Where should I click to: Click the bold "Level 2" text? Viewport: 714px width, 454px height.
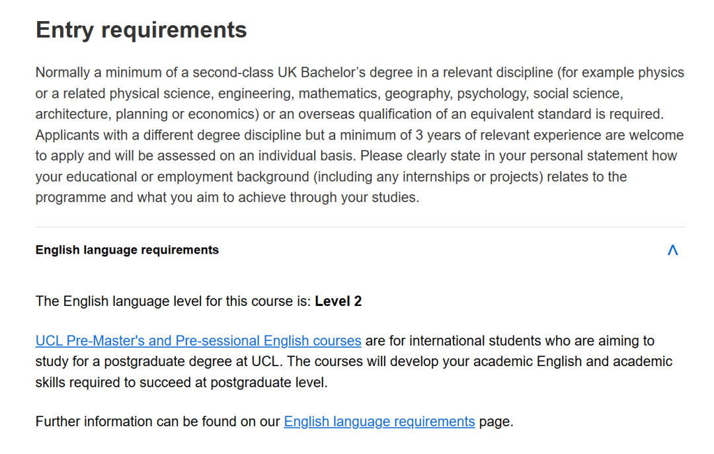tap(338, 301)
